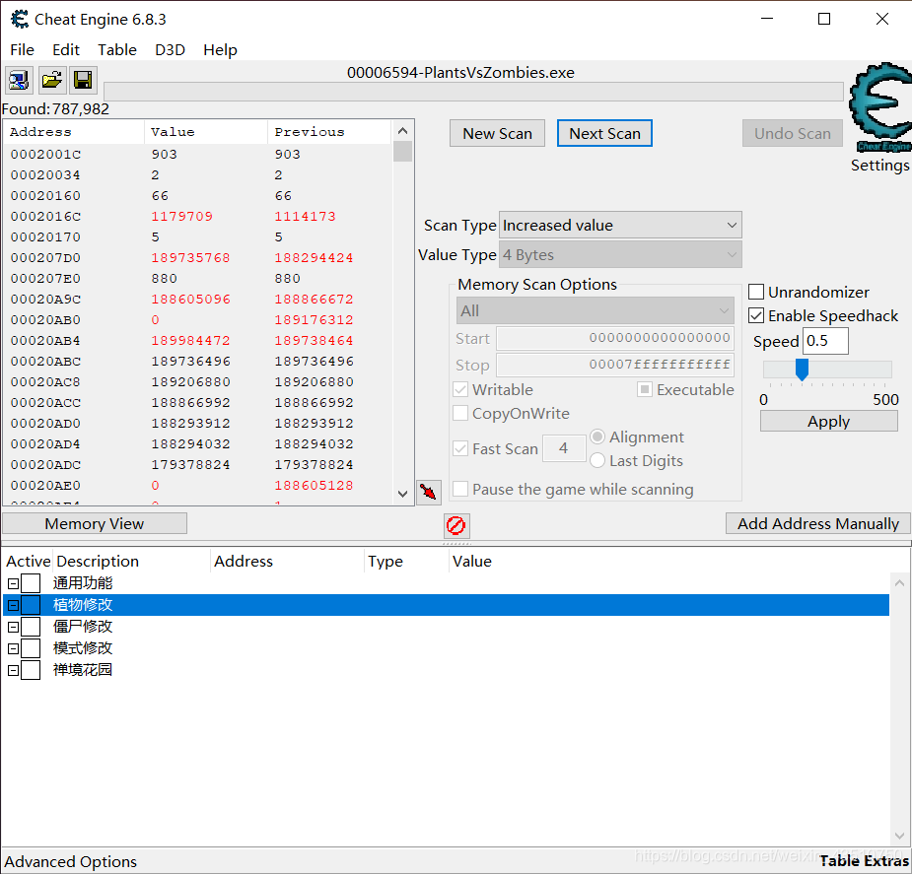Activate the 禅境花园 entry checkbox
This screenshot has height=874, width=912.
(x=31, y=670)
